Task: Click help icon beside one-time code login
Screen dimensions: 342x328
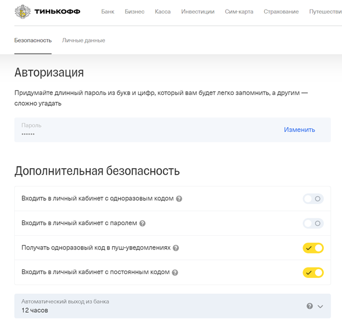Action: coord(179,199)
